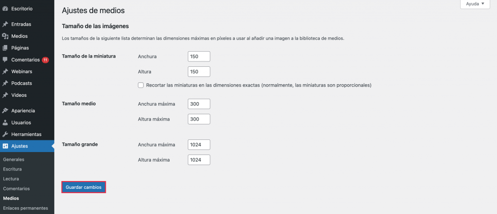Open the Generales settings submenu item
This screenshot has height=214, width=497.
coord(14,159)
